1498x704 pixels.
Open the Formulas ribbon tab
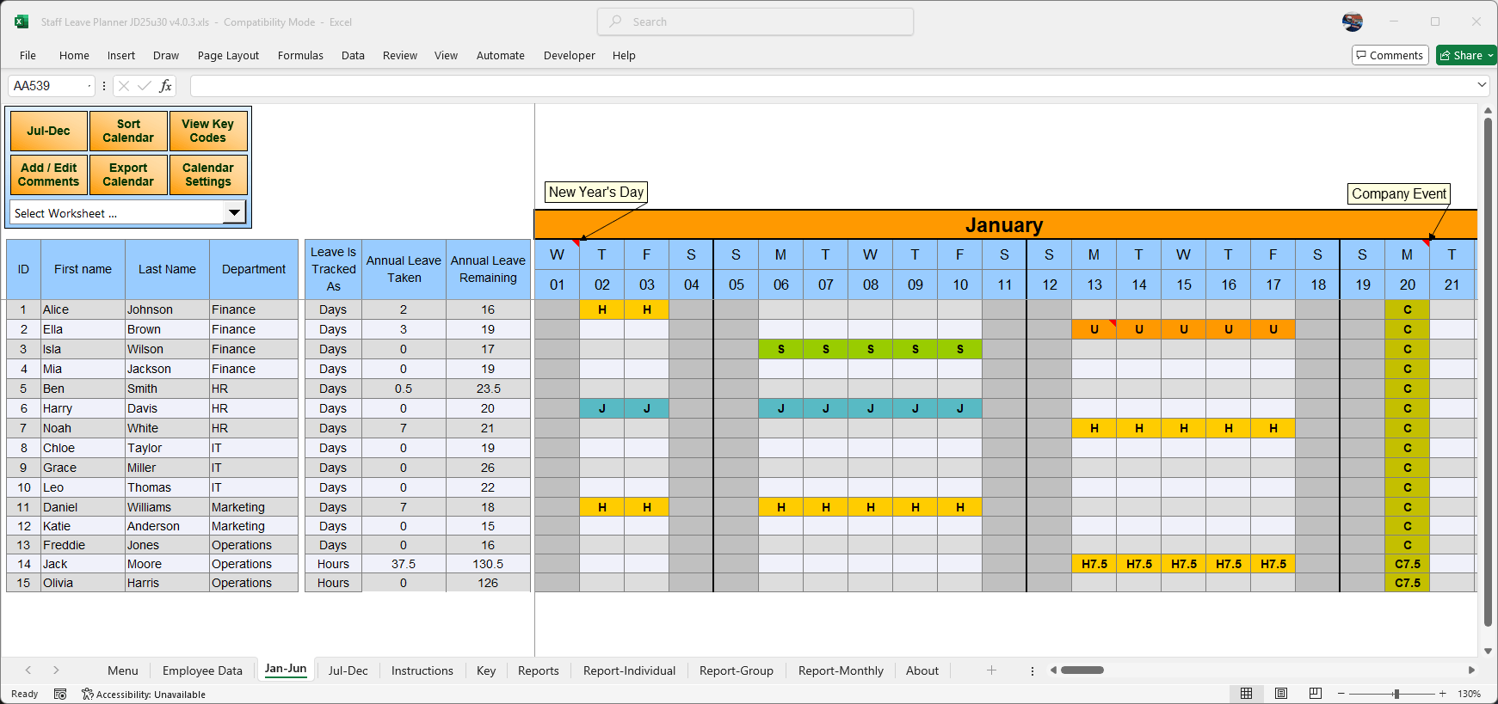click(x=300, y=55)
